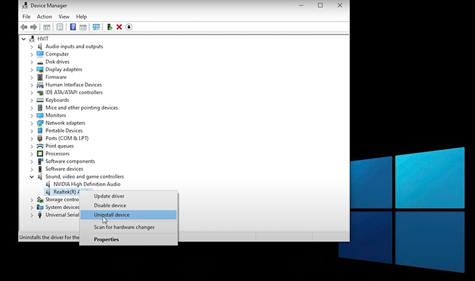This screenshot has height=281, width=475.
Task: Click the red X uninstall device icon
Action: click(119, 27)
